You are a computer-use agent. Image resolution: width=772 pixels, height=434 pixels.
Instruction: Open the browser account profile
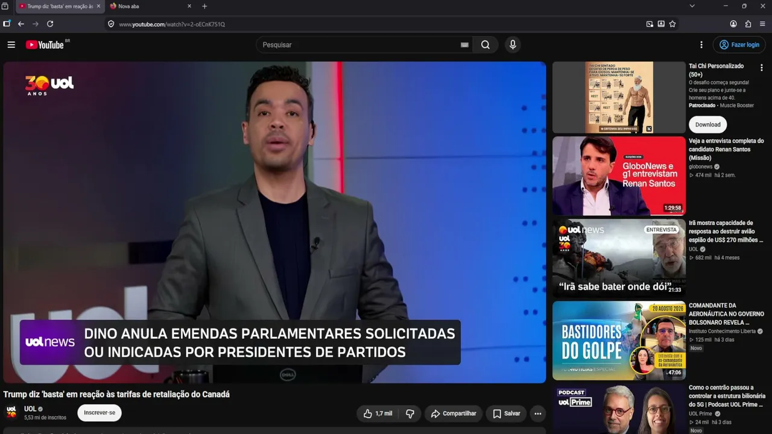[x=733, y=24]
